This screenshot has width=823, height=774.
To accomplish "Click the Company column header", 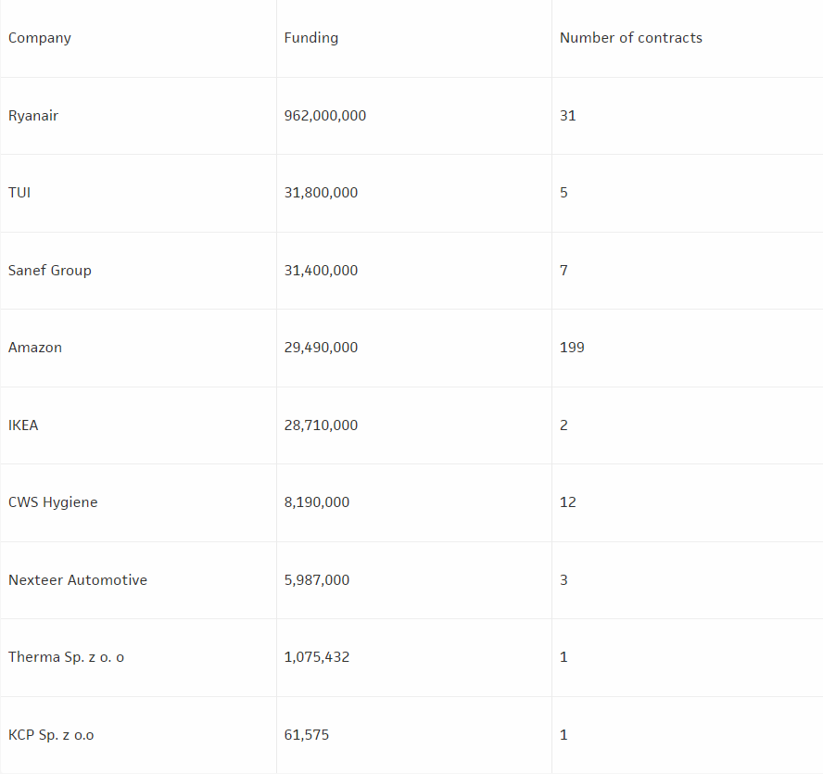I will 40,38.
